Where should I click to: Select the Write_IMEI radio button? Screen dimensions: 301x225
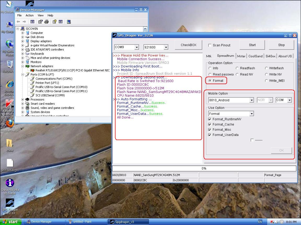(x=266, y=81)
